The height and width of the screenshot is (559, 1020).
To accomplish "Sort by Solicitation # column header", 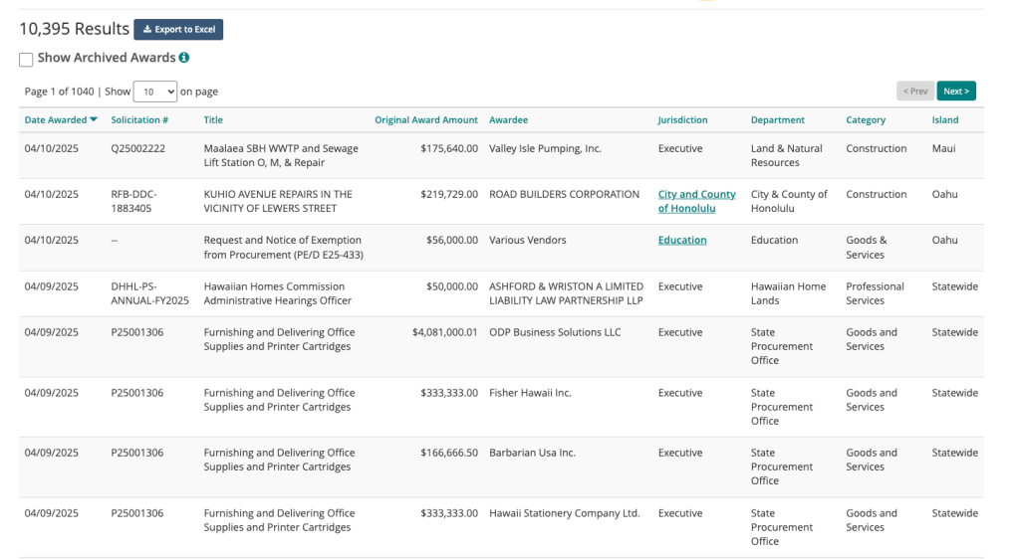I will [139, 120].
